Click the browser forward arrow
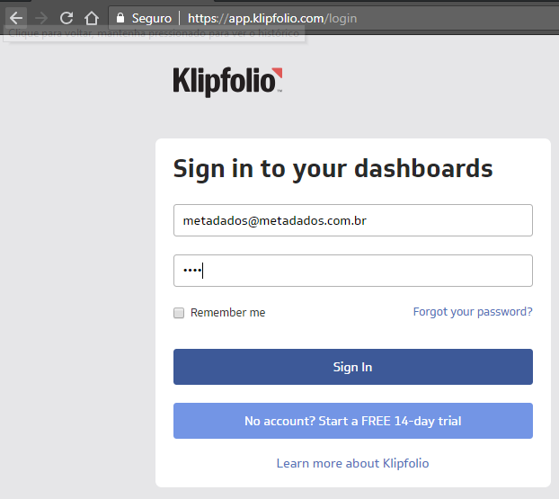This screenshot has width=559, height=499. (40, 18)
